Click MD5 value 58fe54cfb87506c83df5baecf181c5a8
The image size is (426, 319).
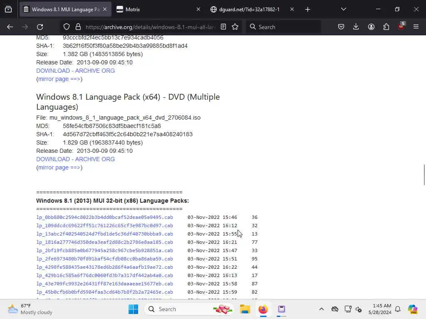[111, 126]
